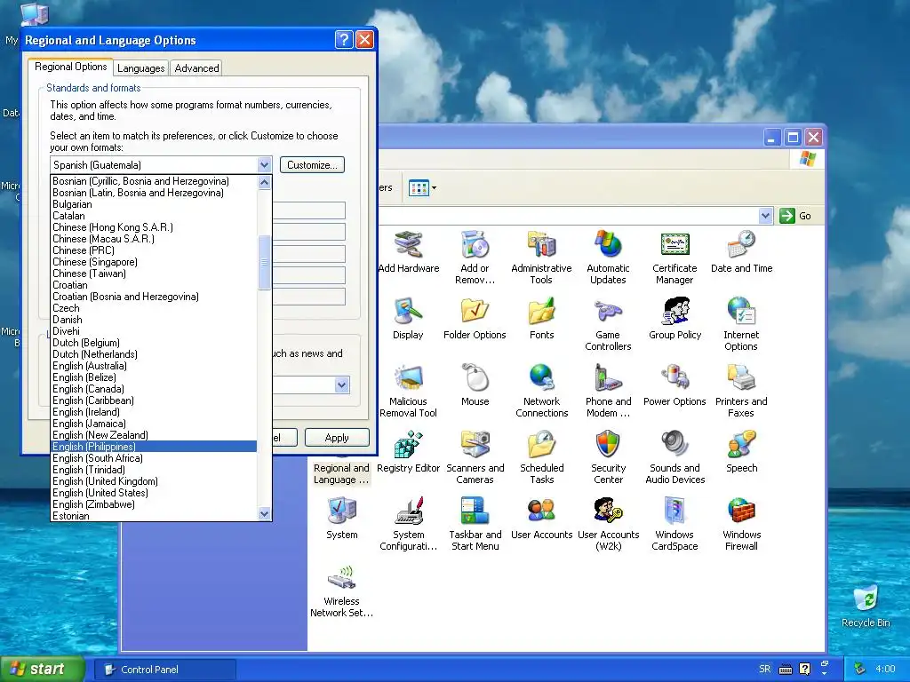Click the list scrollbar up arrow
910x682 pixels.
(264, 183)
